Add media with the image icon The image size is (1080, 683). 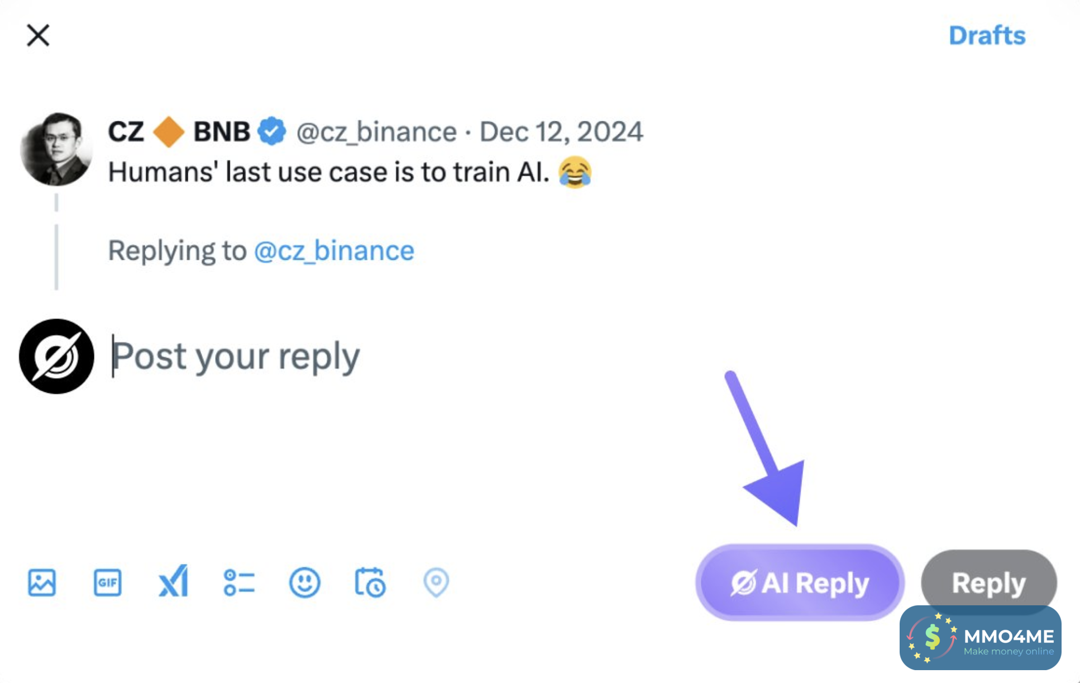click(42, 582)
